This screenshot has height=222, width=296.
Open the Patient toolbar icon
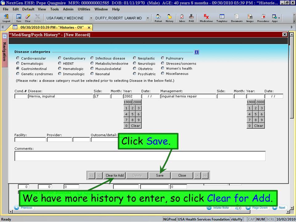(x=158, y=18)
